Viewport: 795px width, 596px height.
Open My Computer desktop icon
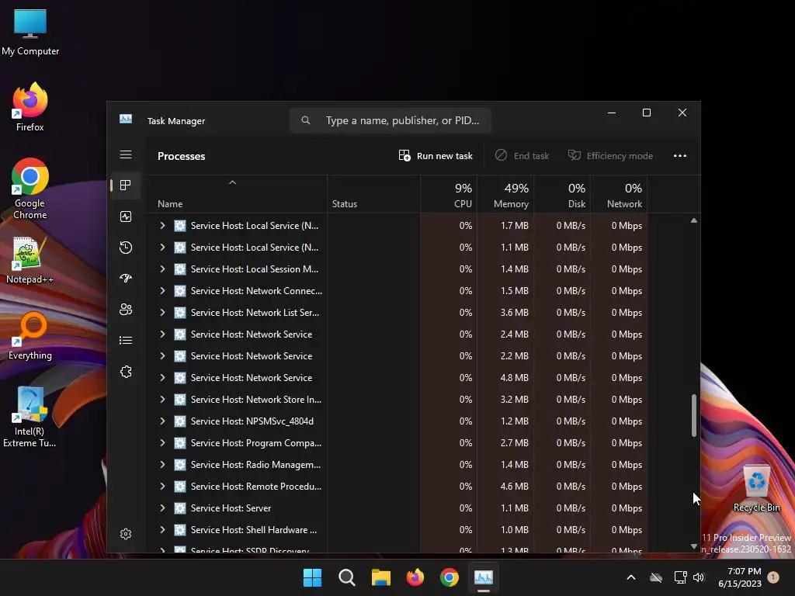point(30,33)
